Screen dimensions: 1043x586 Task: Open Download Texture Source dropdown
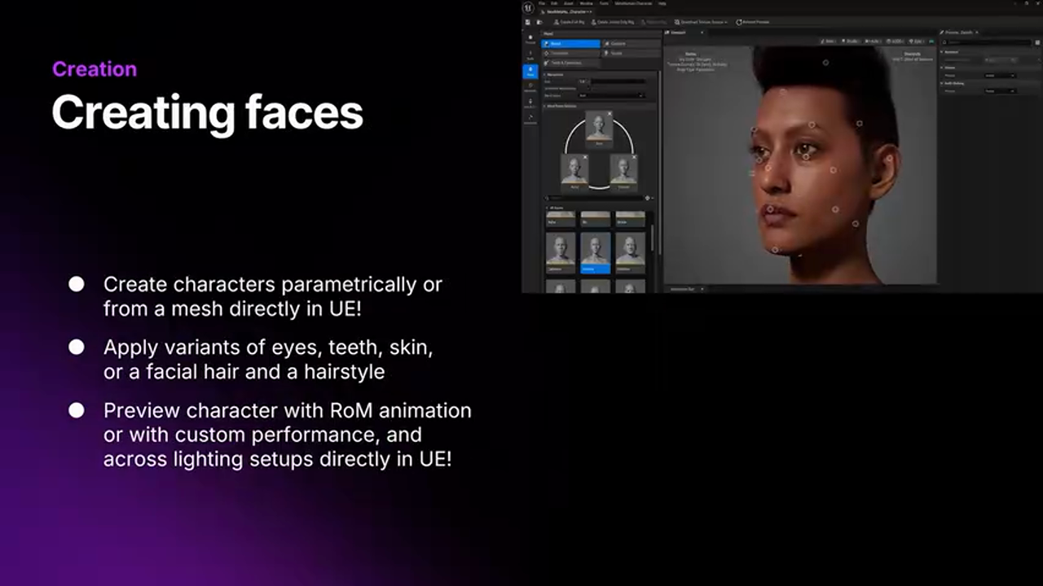point(700,22)
